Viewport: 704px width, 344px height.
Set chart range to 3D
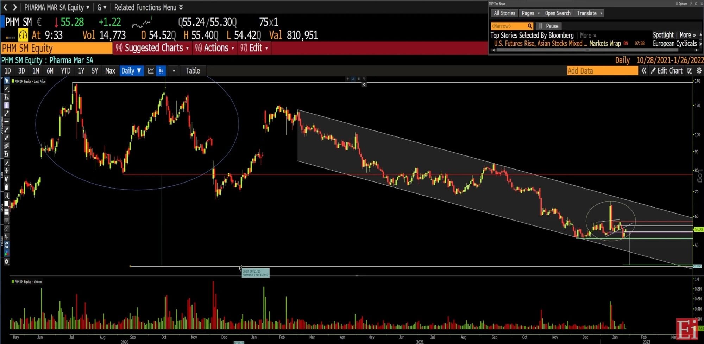click(21, 71)
